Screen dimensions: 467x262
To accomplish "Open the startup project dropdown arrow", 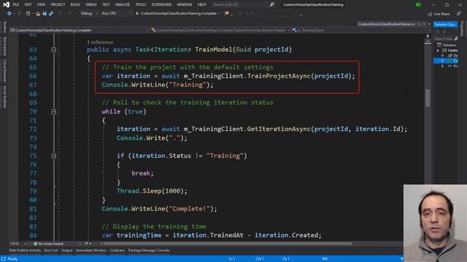I will (219, 13).
